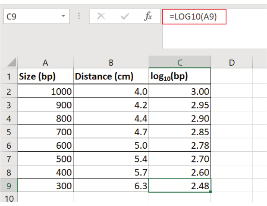Click the Name Box showing C9
267x206 pixels.
point(31,17)
